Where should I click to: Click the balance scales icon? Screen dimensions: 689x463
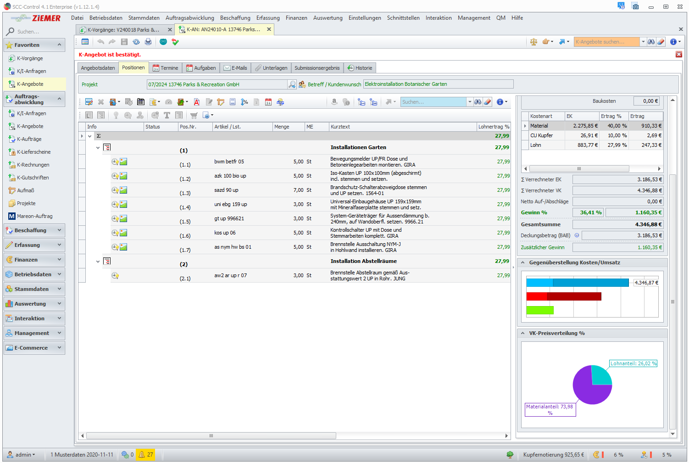(533, 42)
